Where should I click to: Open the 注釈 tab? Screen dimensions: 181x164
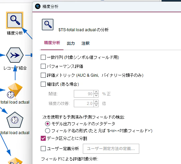click(x=85, y=43)
